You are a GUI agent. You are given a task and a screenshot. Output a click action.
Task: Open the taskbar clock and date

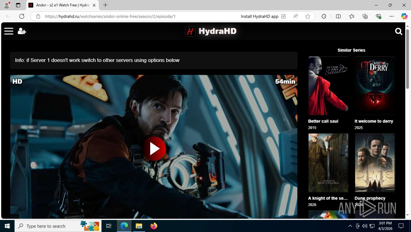(x=385, y=226)
